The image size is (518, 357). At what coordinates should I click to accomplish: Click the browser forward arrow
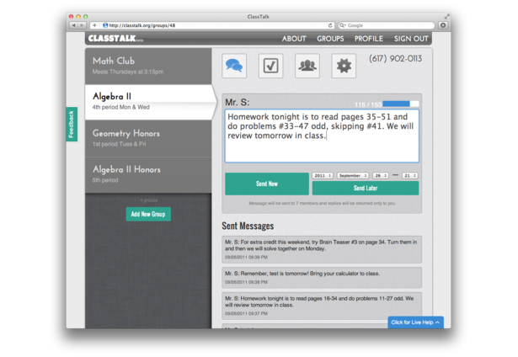[x=82, y=25]
